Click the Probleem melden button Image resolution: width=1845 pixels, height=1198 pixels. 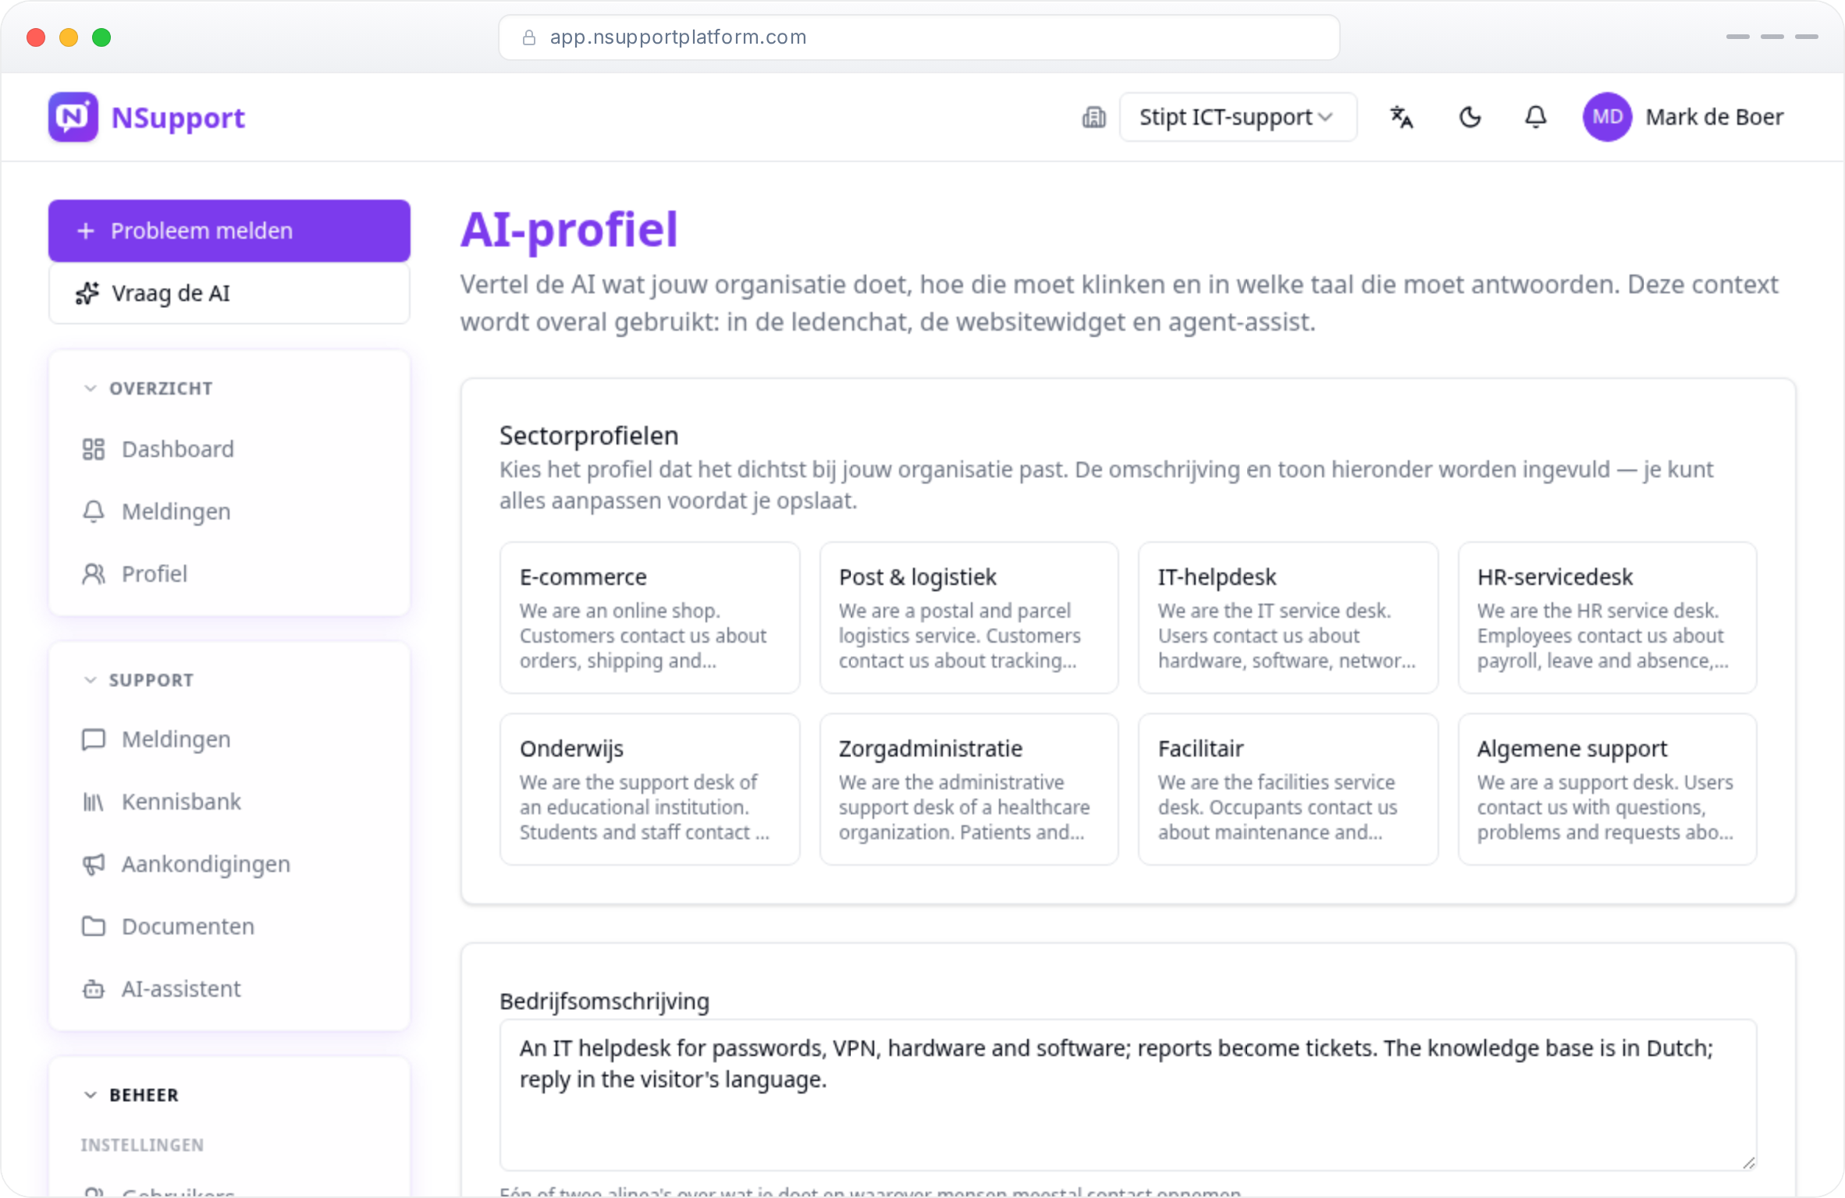point(229,231)
